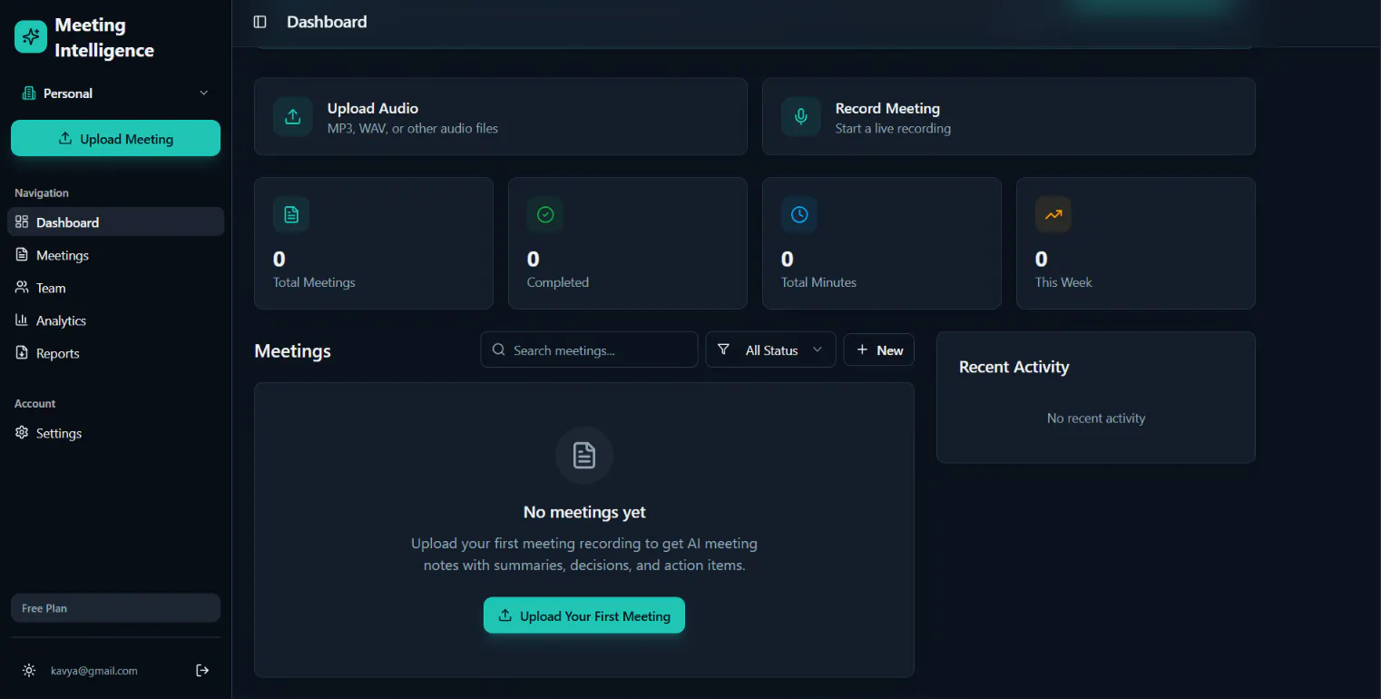Open the All Status filter dropdown
Viewport: 1381px width, 699px height.
coord(770,349)
